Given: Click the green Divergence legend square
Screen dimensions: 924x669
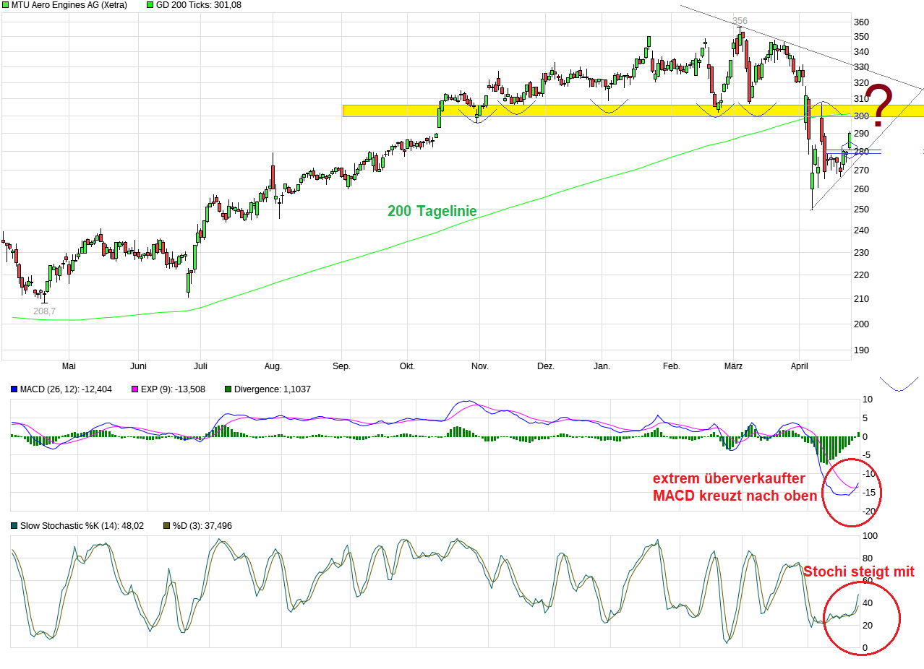Looking at the screenshot, I should pos(228,389).
